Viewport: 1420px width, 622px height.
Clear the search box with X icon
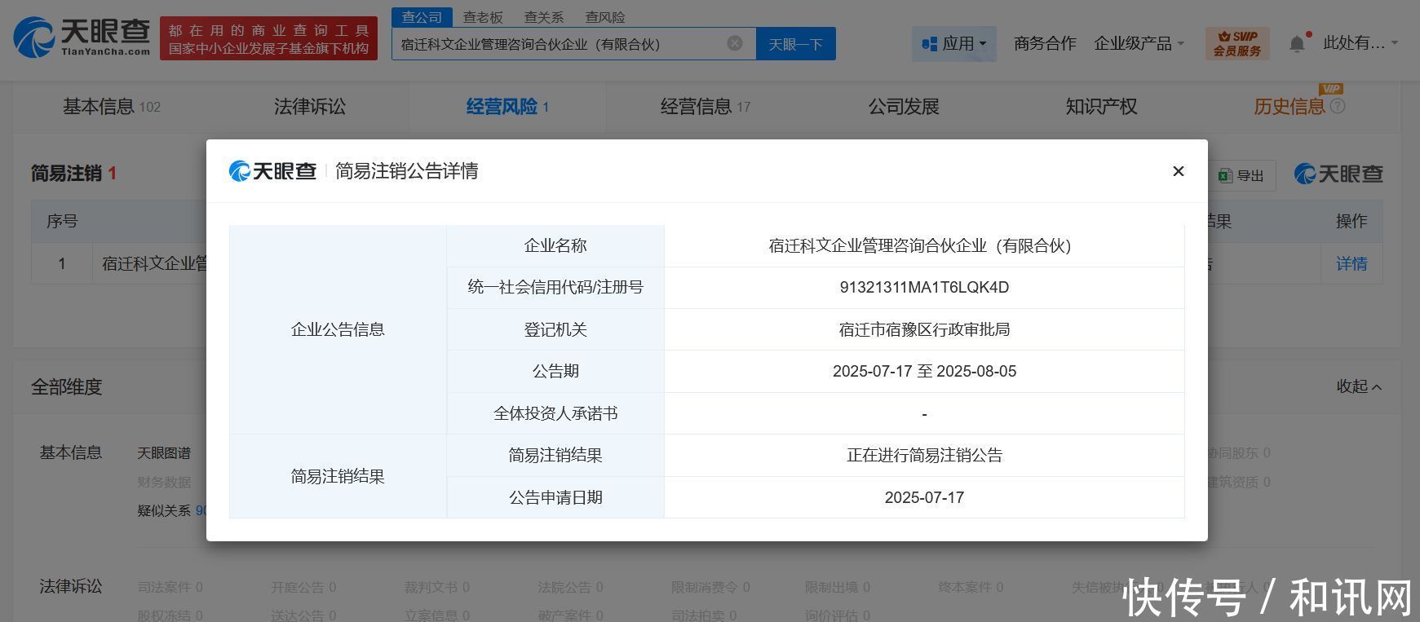pos(735,43)
